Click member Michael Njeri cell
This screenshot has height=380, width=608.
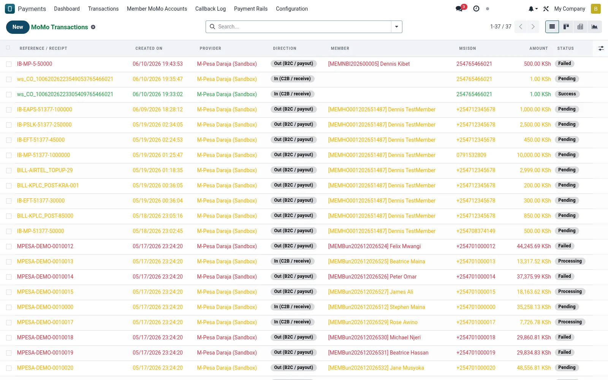point(374,337)
